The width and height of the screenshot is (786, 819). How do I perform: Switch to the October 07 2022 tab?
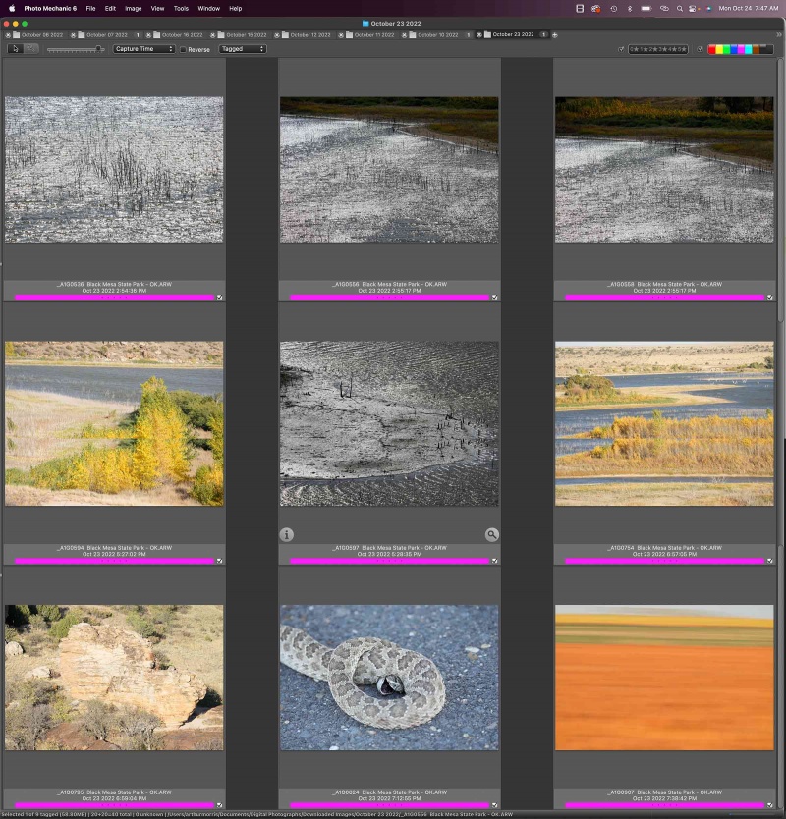[x=107, y=35]
